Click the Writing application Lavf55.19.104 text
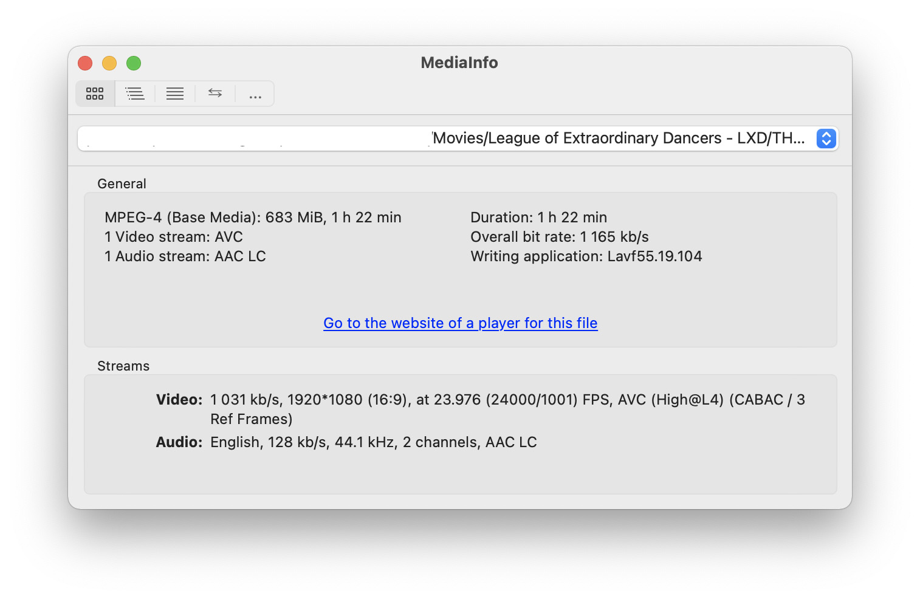This screenshot has height=599, width=920. click(x=586, y=256)
